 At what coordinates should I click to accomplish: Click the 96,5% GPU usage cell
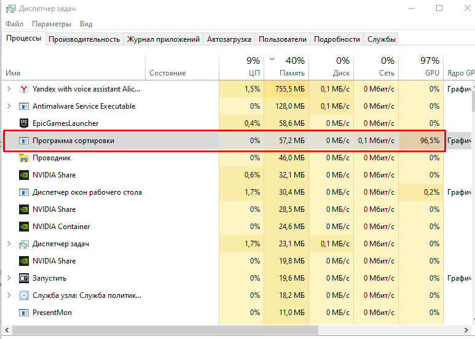pyautogui.click(x=421, y=141)
